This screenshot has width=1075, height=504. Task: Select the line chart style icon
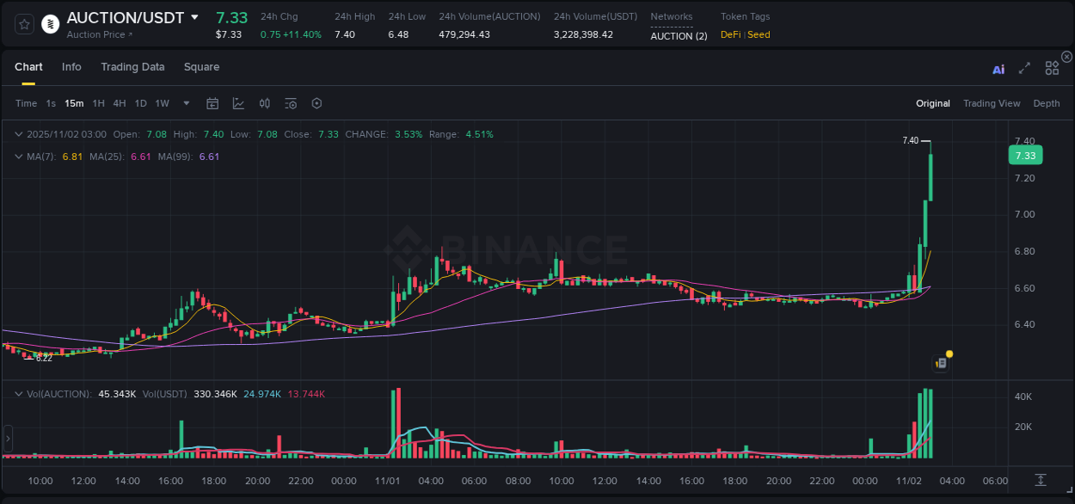tap(236, 103)
